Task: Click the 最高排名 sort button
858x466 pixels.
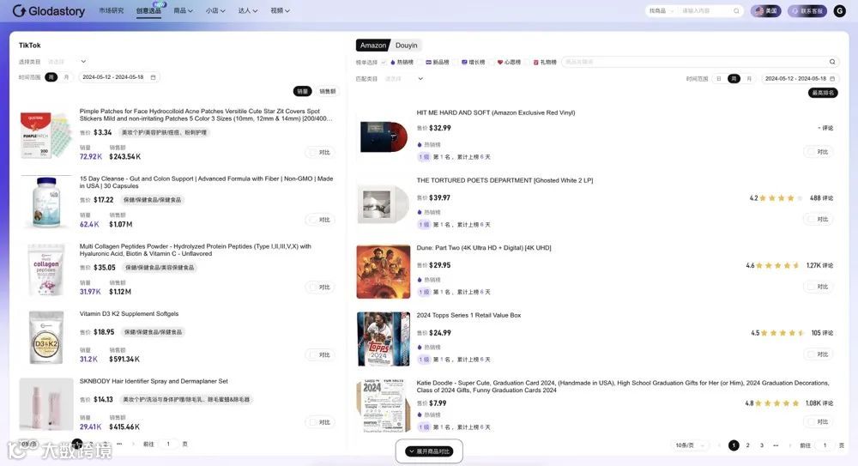Action: 823,93
